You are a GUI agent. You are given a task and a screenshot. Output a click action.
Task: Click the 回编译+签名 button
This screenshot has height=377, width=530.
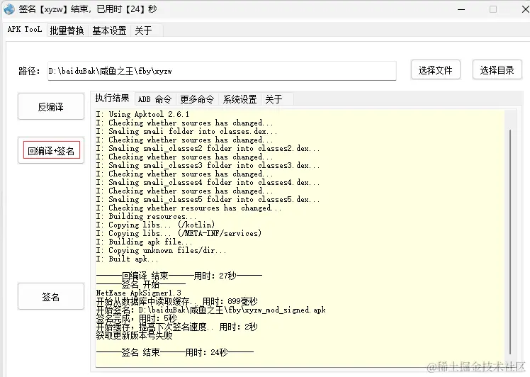pyautogui.click(x=51, y=150)
